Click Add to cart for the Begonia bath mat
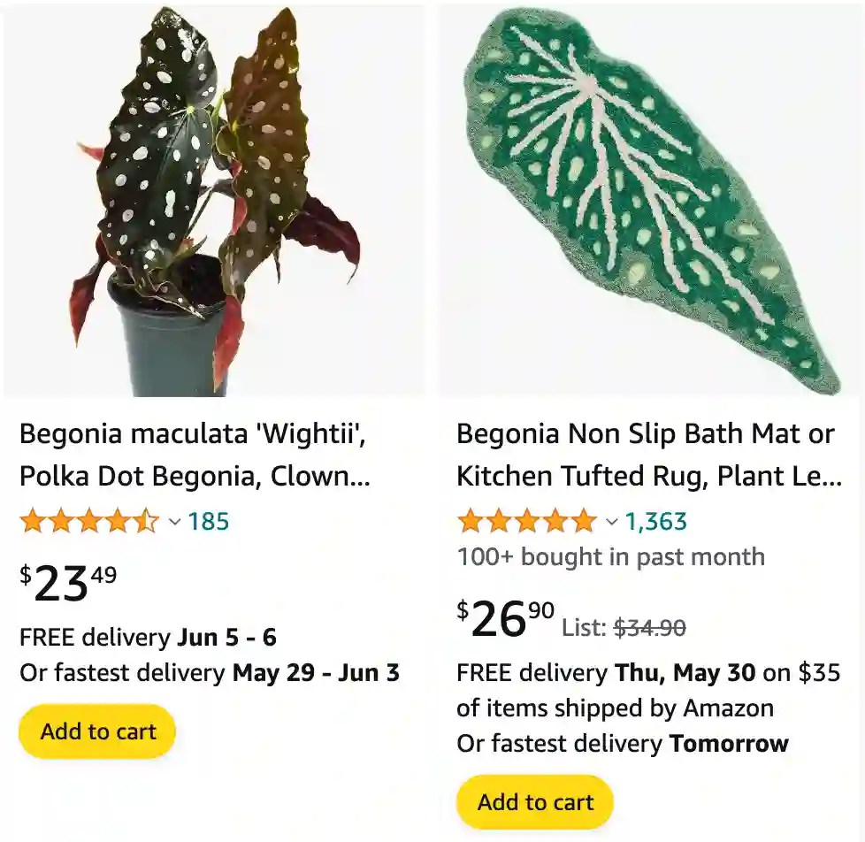Image resolution: width=865 pixels, height=842 pixels. pyautogui.click(x=533, y=802)
